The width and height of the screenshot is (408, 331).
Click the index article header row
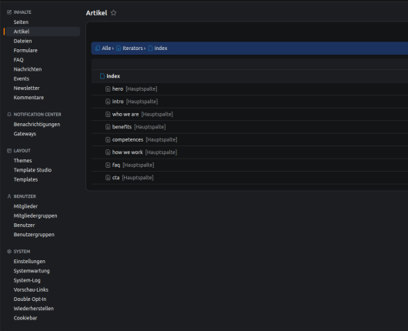249,76
